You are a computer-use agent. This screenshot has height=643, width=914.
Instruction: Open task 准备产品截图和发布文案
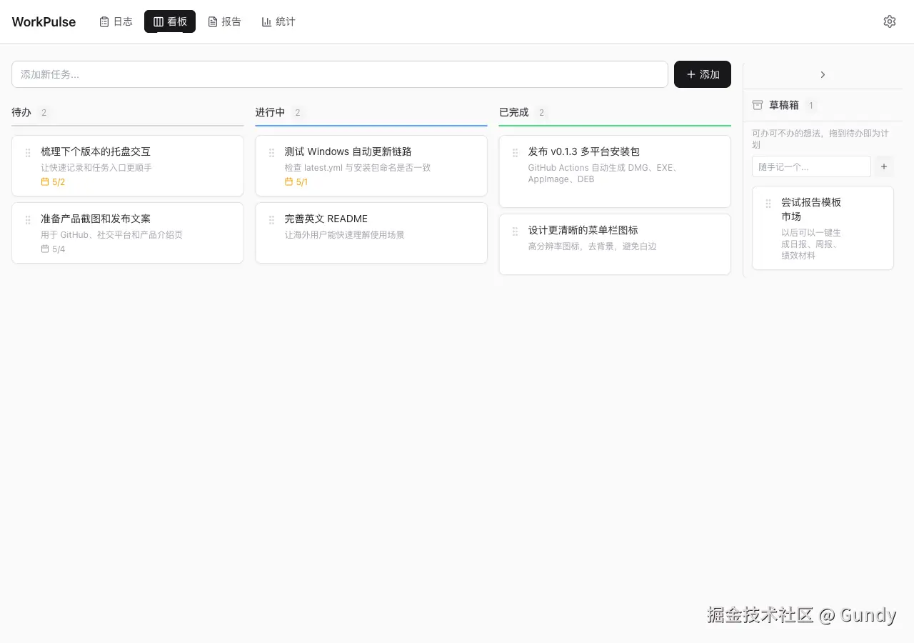tap(96, 219)
